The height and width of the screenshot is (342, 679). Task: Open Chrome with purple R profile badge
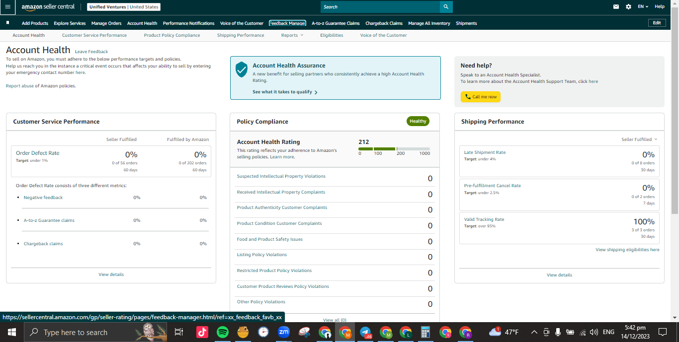465,332
